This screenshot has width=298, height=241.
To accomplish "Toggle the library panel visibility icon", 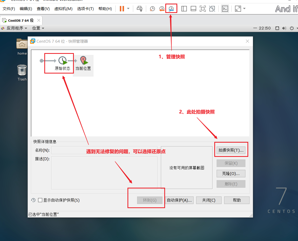I will pos(184,9).
